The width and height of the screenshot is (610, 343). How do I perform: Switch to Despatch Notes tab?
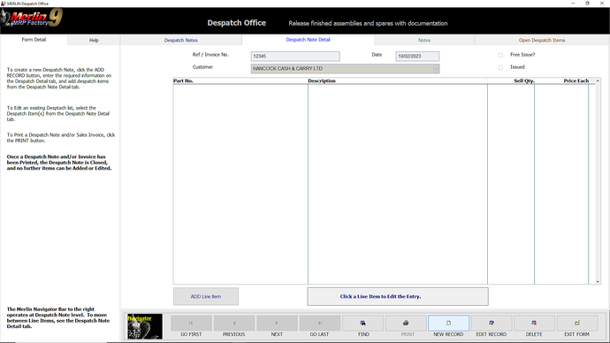pyautogui.click(x=181, y=40)
